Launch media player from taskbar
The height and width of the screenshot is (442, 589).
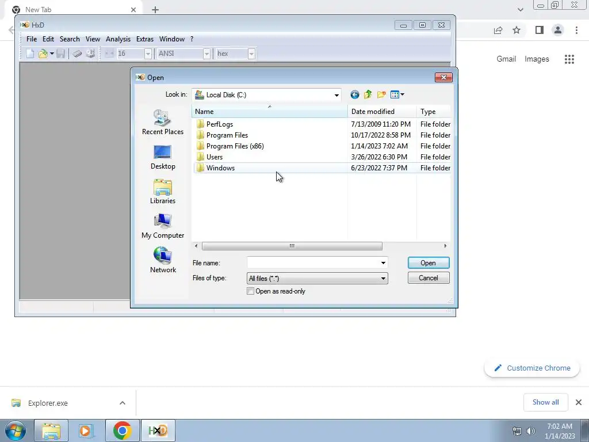coord(86,430)
